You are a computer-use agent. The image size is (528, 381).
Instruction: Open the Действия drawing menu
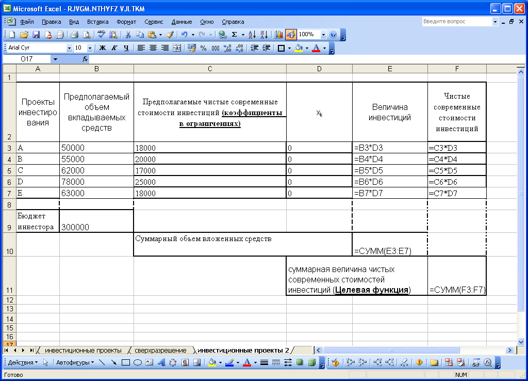[23, 362]
